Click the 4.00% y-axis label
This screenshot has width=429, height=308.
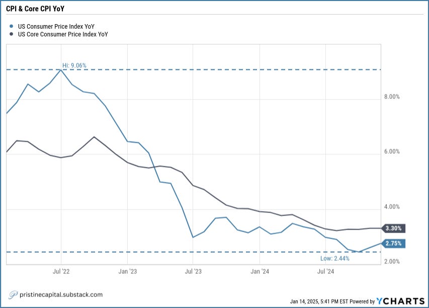click(x=392, y=207)
